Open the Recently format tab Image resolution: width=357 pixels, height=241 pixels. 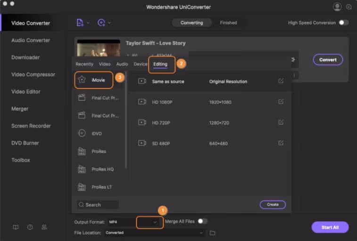coord(84,64)
